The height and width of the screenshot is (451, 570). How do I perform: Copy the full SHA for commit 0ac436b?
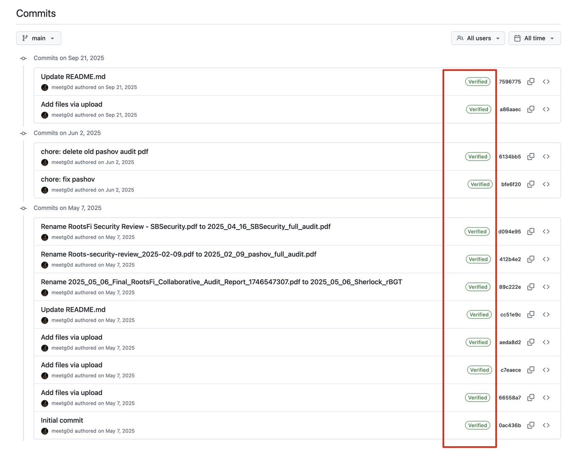tap(531, 425)
